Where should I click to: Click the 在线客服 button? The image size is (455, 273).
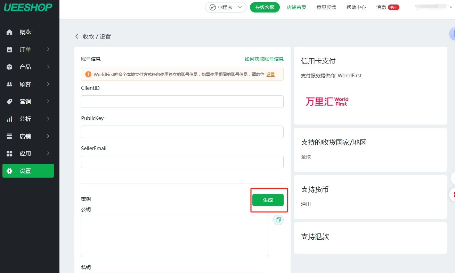pyautogui.click(x=265, y=7)
